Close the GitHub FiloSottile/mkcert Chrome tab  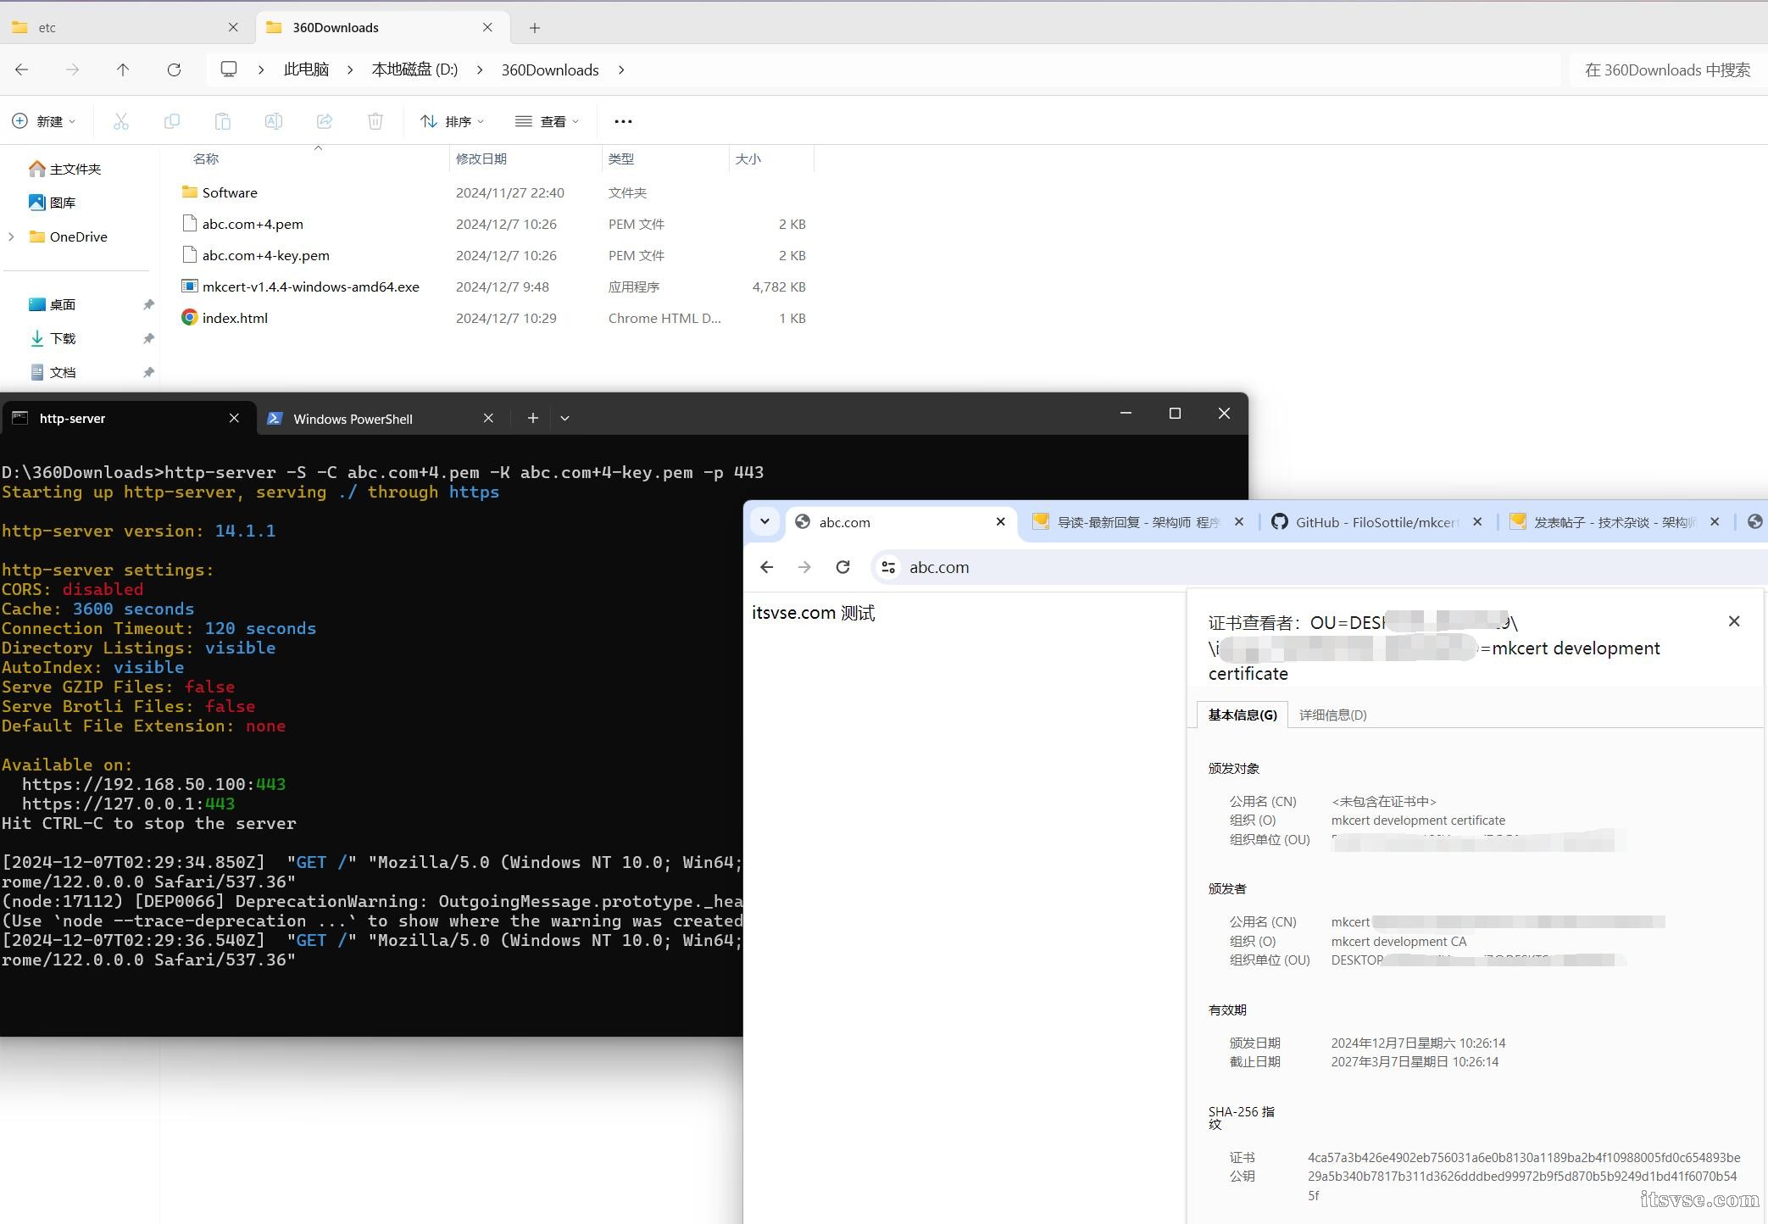(x=1477, y=522)
